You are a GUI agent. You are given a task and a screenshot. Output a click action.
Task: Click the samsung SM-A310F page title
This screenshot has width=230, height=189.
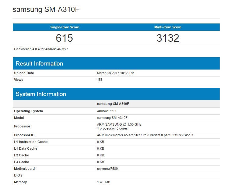pos(46,9)
